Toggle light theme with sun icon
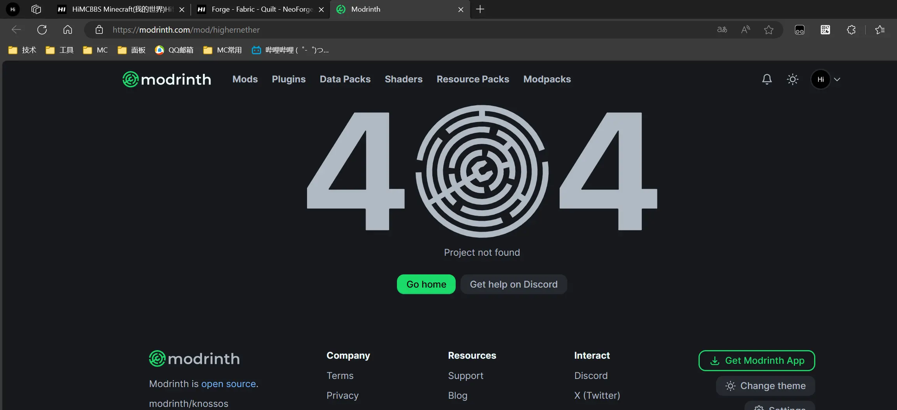This screenshot has height=410, width=897. coord(792,79)
